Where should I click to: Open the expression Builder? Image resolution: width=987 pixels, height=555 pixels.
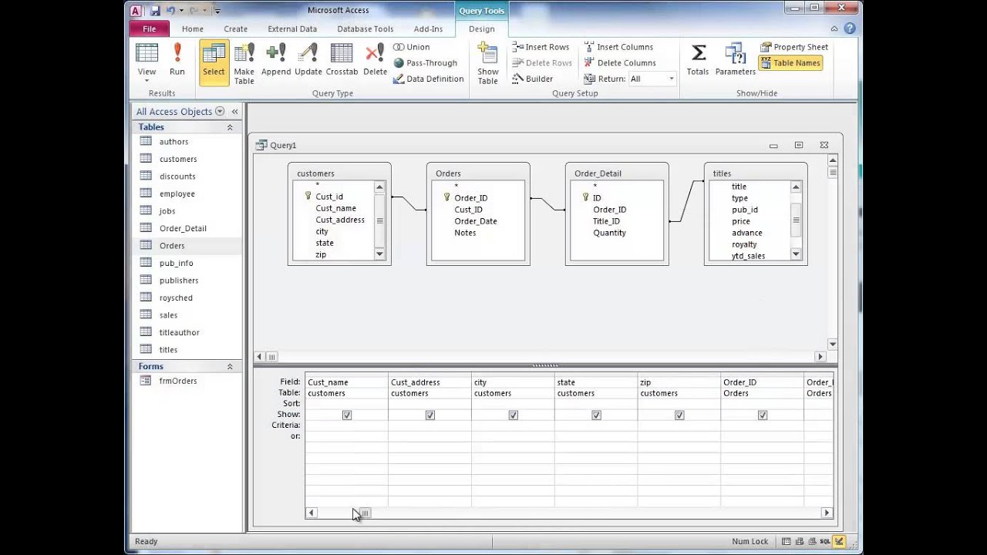(x=532, y=79)
